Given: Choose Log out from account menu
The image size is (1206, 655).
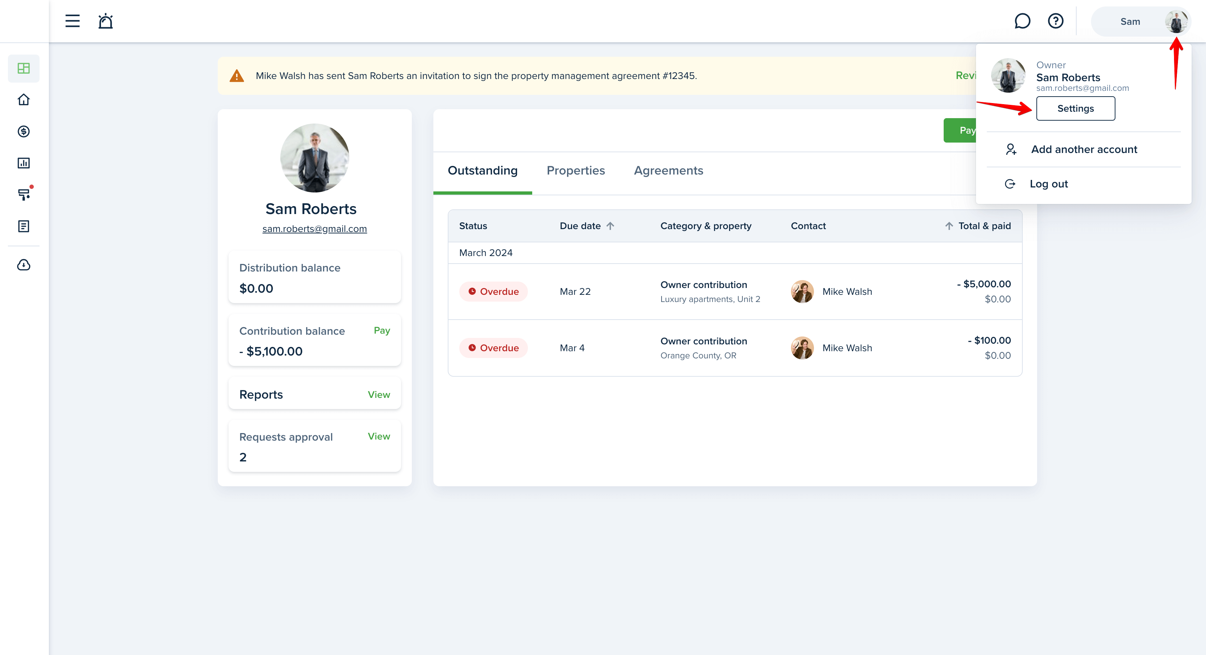Looking at the screenshot, I should pyautogui.click(x=1083, y=184).
